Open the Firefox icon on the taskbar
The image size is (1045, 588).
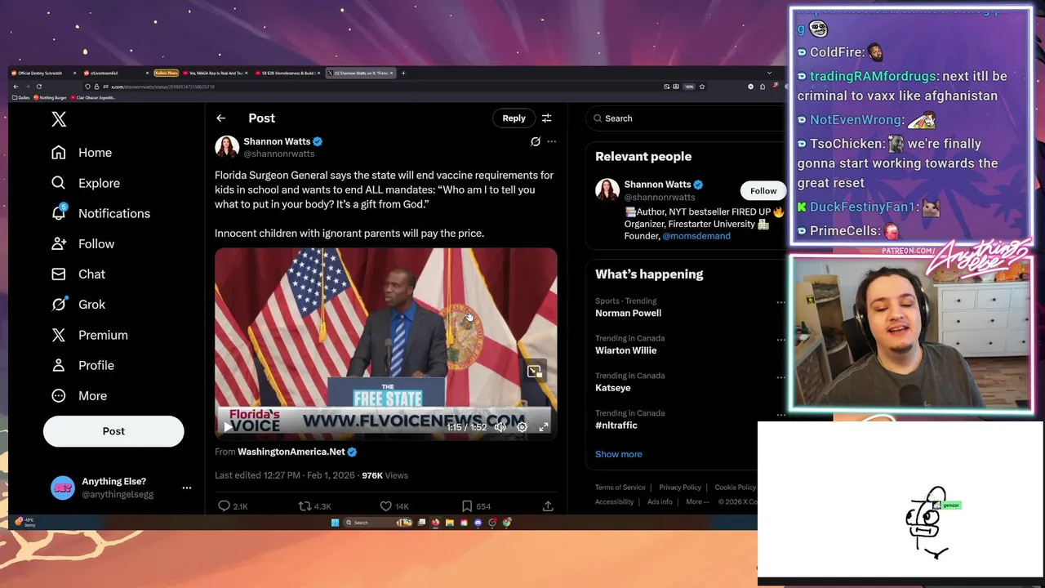coord(435,523)
